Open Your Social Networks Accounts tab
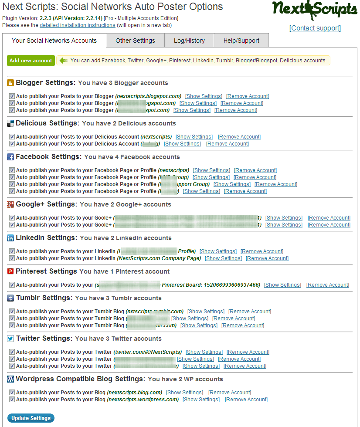The height and width of the screenshot is (427, 360). click(x=54, y=41)
